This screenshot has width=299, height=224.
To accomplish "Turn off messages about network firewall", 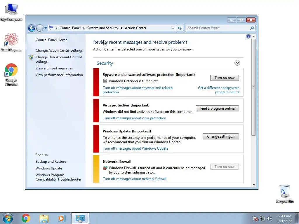I will [x=134, y=179].
